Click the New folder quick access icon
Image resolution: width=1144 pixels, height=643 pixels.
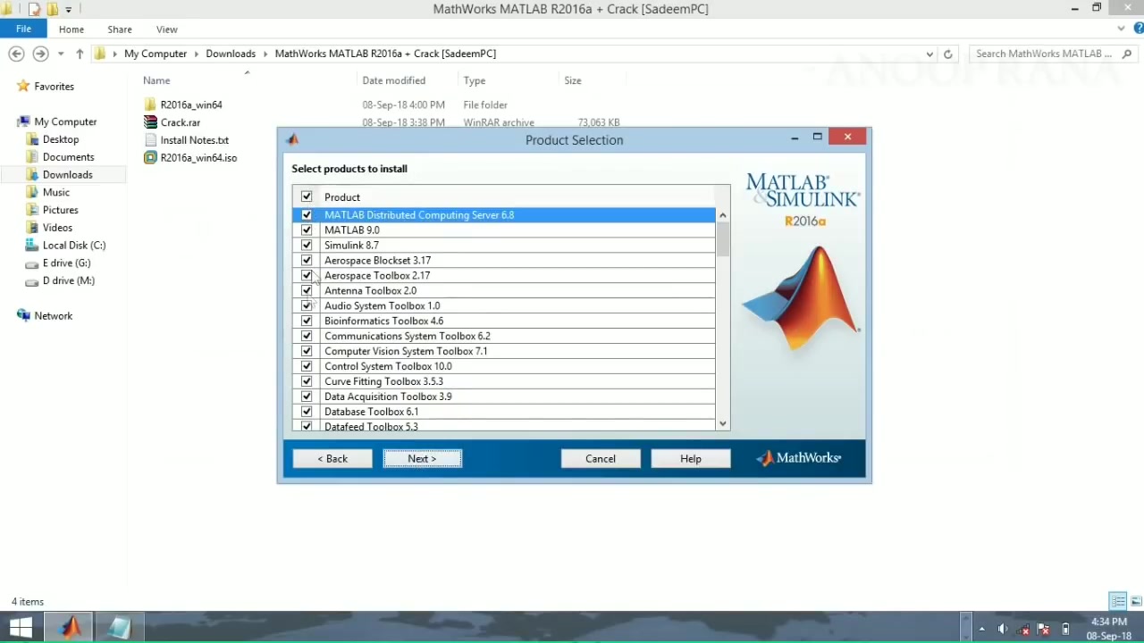tap(52, 9)
